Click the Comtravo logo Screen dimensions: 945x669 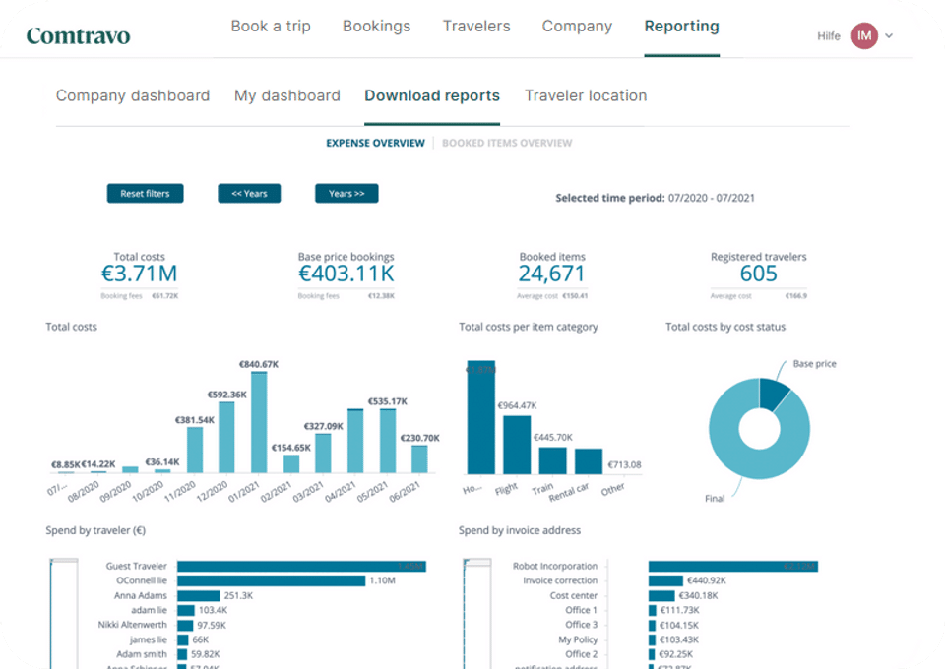click(79, 35)
